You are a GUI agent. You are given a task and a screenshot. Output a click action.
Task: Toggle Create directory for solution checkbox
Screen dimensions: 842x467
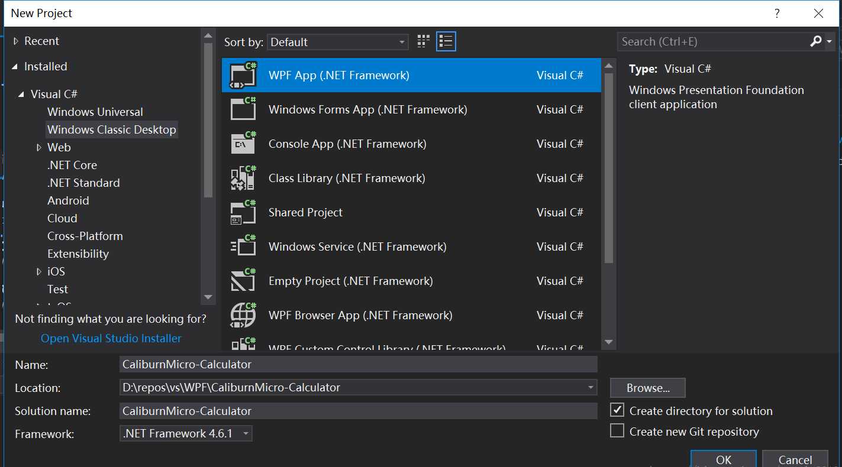point(617,410)
